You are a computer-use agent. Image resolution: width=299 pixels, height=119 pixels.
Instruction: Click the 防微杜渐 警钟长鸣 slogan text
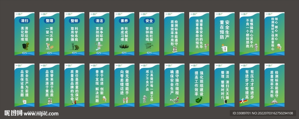149,34
